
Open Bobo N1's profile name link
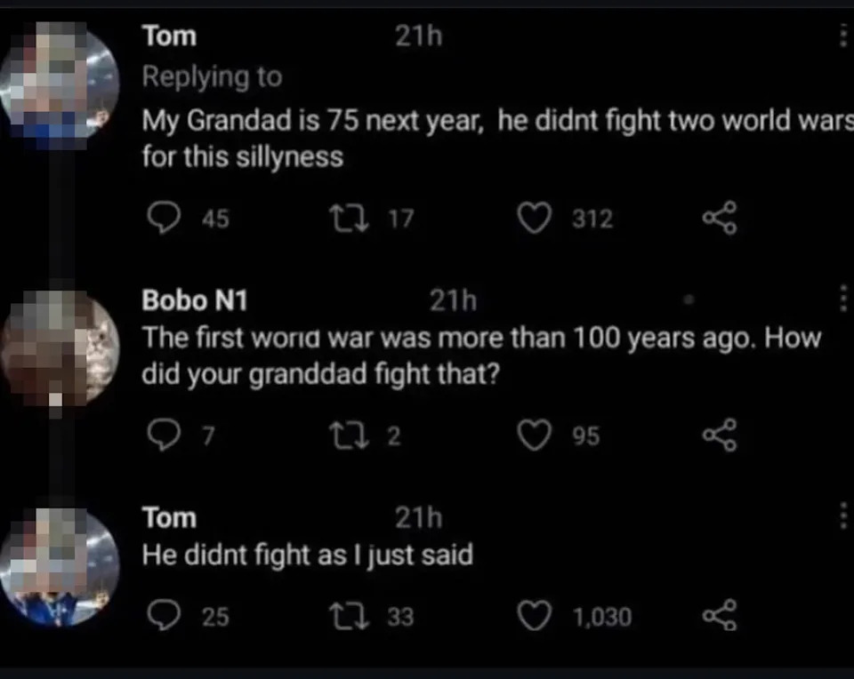pyautogui.click(x=195, y=301)
